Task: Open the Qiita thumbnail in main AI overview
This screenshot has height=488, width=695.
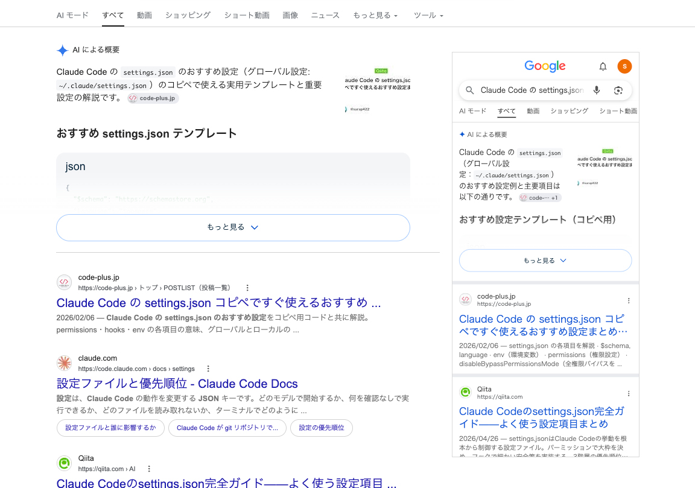Action: click(378, 90)
